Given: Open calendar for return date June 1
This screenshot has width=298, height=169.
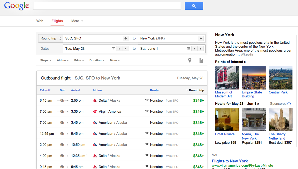Looking at the screenshot, I should point(188,49).
